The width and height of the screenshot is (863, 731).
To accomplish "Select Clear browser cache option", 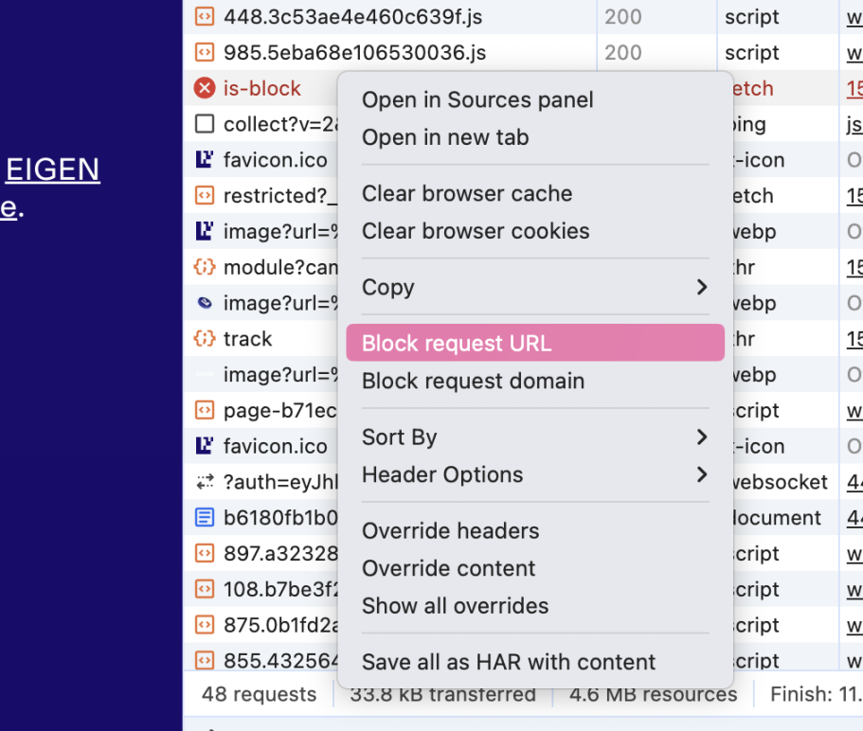I will [467, 193].
